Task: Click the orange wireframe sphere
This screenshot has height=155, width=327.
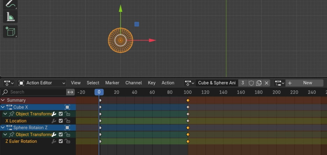Action: coord(121,40)
